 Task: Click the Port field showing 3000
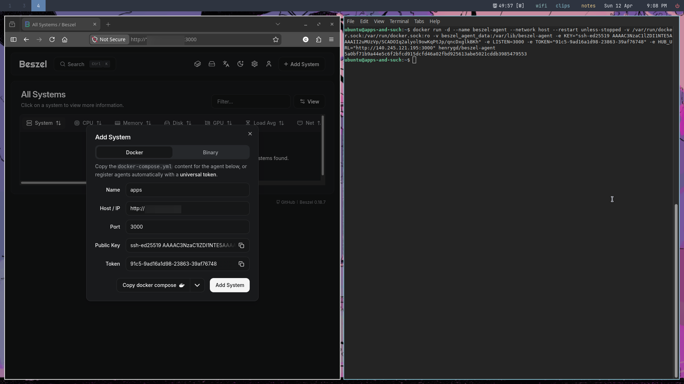187,227
